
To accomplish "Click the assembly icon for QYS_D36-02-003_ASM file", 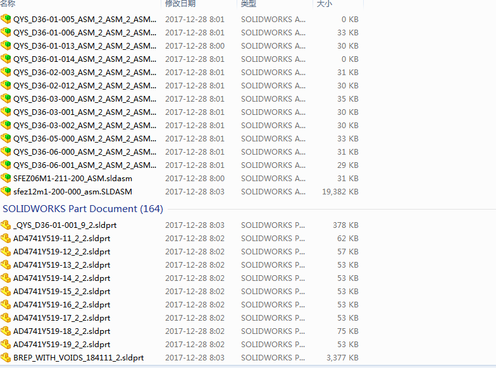I will [x=6, y=72].
